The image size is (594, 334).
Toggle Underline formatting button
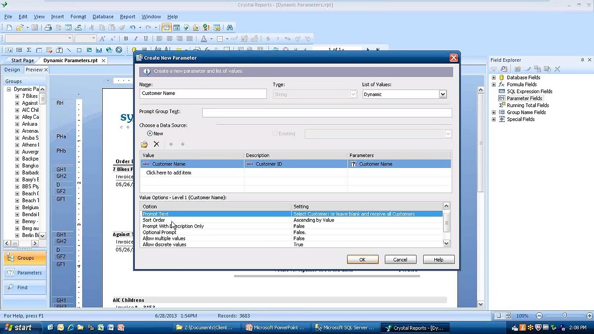click(x=146, y=39)
